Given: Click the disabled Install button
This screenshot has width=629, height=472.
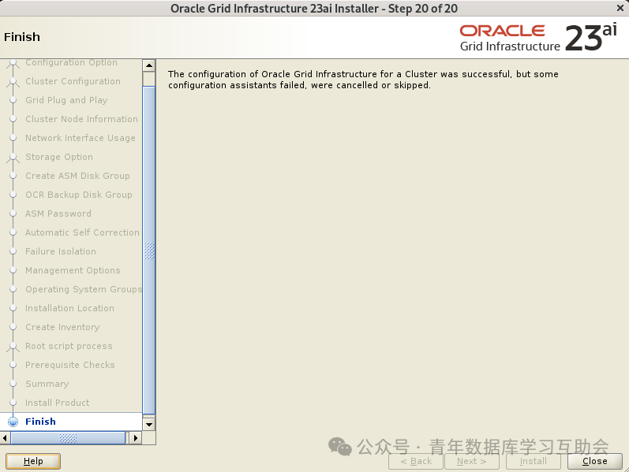Looking at the screenshot, I should [x=534, y=461].
